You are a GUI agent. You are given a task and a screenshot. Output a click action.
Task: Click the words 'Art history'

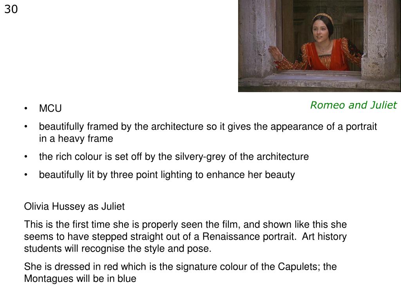click(324, 236)
